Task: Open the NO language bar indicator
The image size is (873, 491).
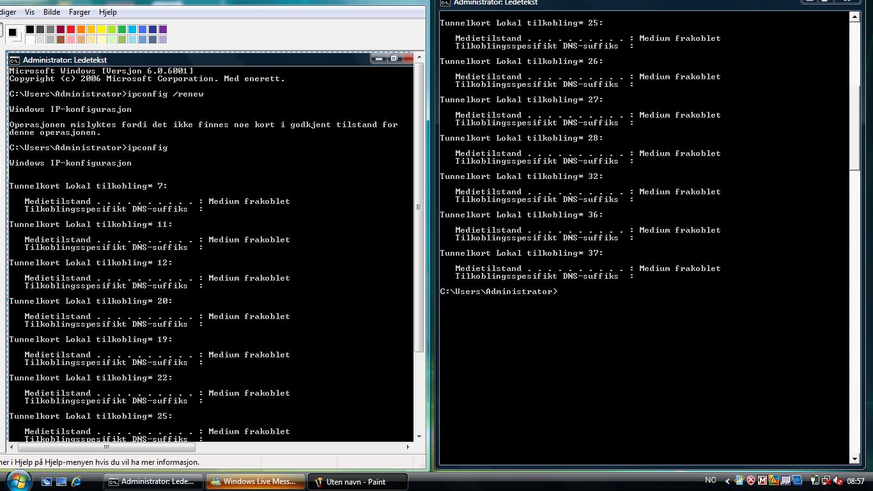Action: pyautogui.click(x=711, y=480)
